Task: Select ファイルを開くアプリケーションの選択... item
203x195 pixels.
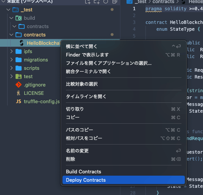Action: click(123, 63)
